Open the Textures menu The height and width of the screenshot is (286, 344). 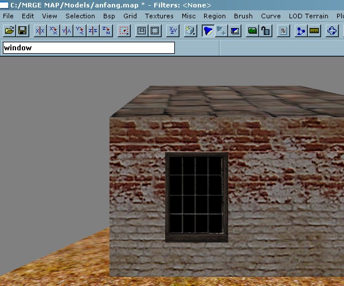(x=159, y=16)
